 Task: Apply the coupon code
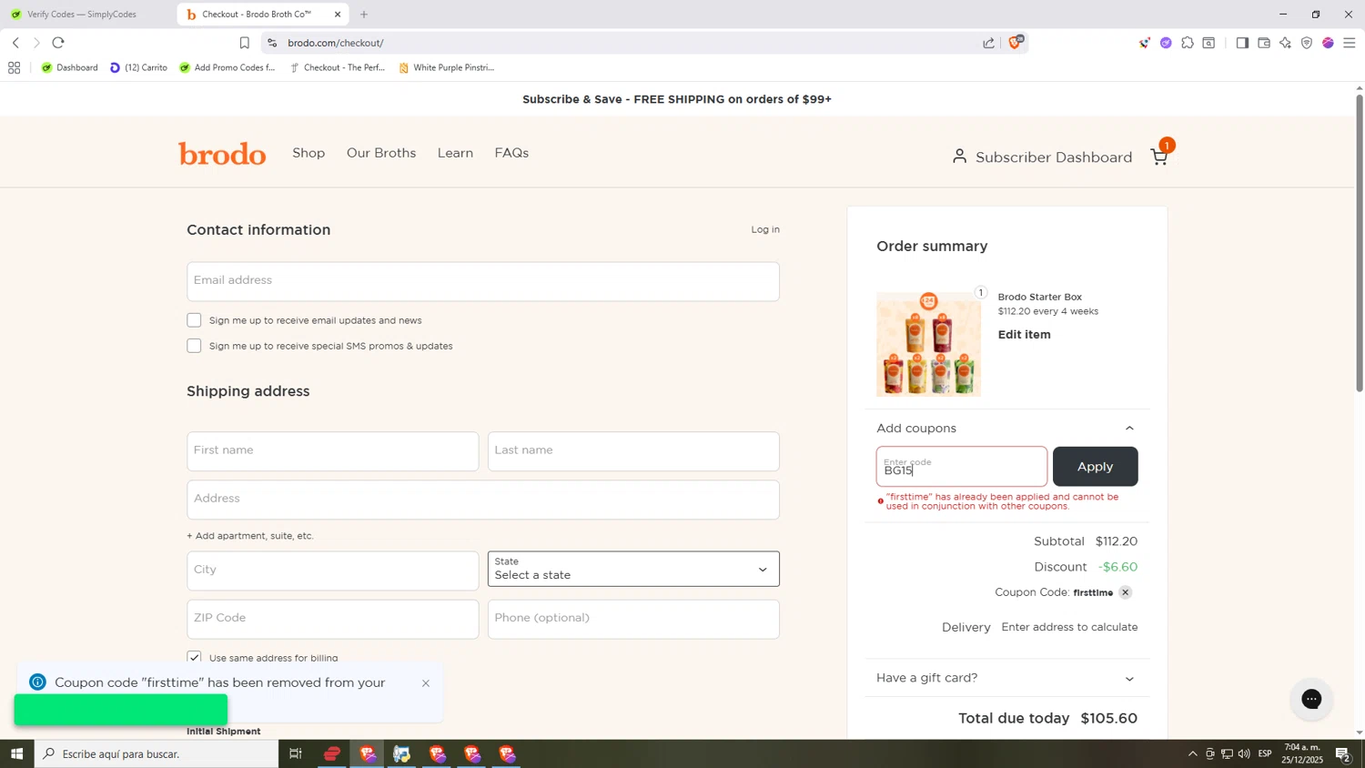point(1095,466)
